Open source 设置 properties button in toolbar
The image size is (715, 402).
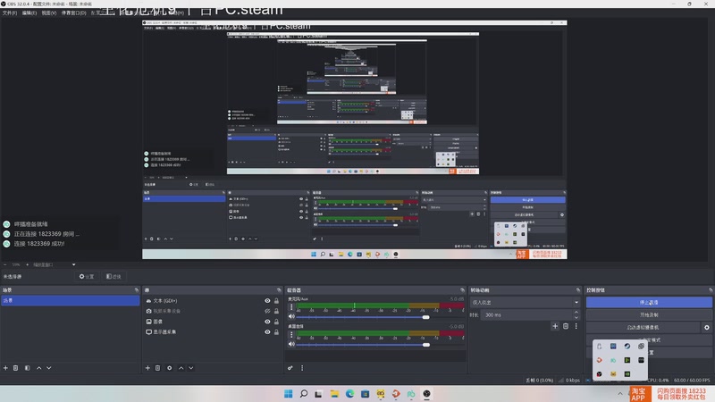[87, 277]
